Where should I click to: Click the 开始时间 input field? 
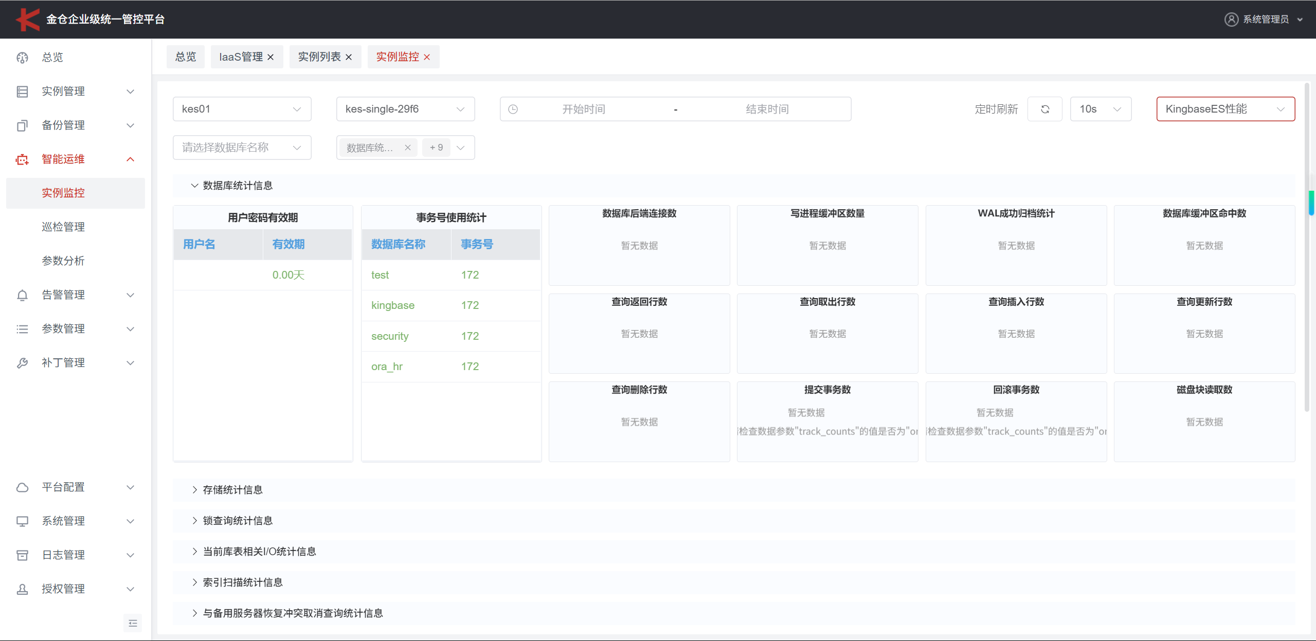[583, 109]
